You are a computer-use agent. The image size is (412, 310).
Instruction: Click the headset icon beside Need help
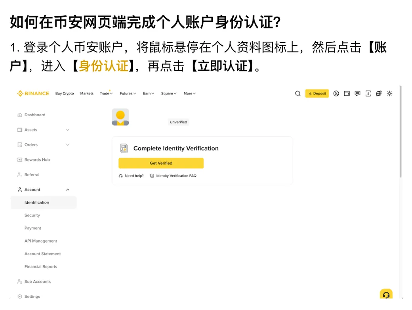point(120,176)
